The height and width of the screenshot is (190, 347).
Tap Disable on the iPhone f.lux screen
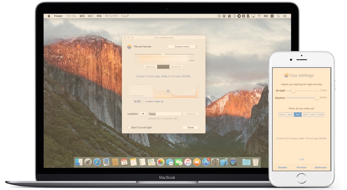point(282,167)
